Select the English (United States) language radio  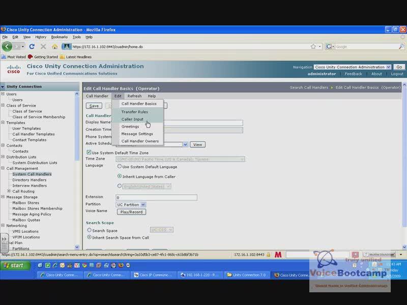(x=120, y=186)
